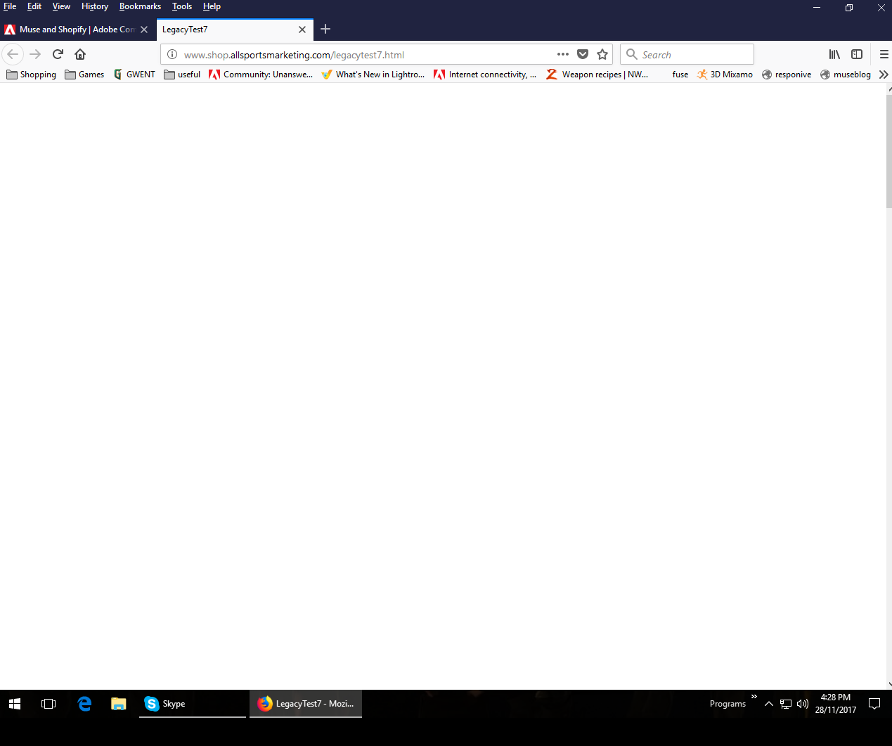Open the Tools menu
This screenshot has width=892, height=746.
click(x=182, y=6)
